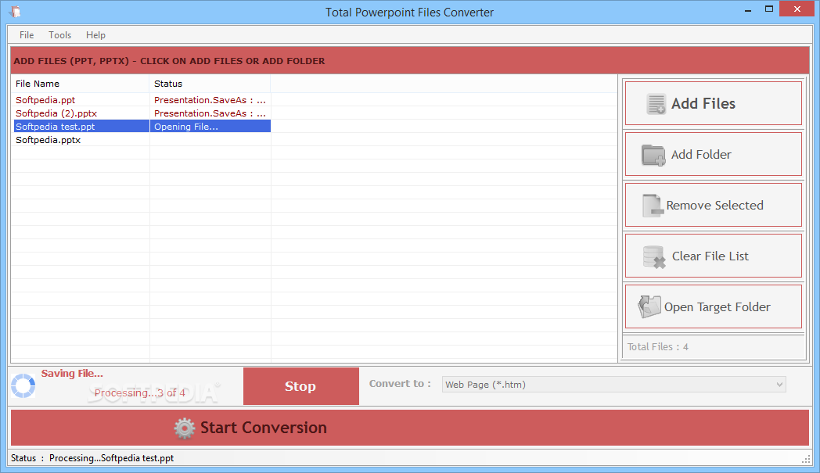
Task: Click the Clear File List database icon
Action: point(654,256)
